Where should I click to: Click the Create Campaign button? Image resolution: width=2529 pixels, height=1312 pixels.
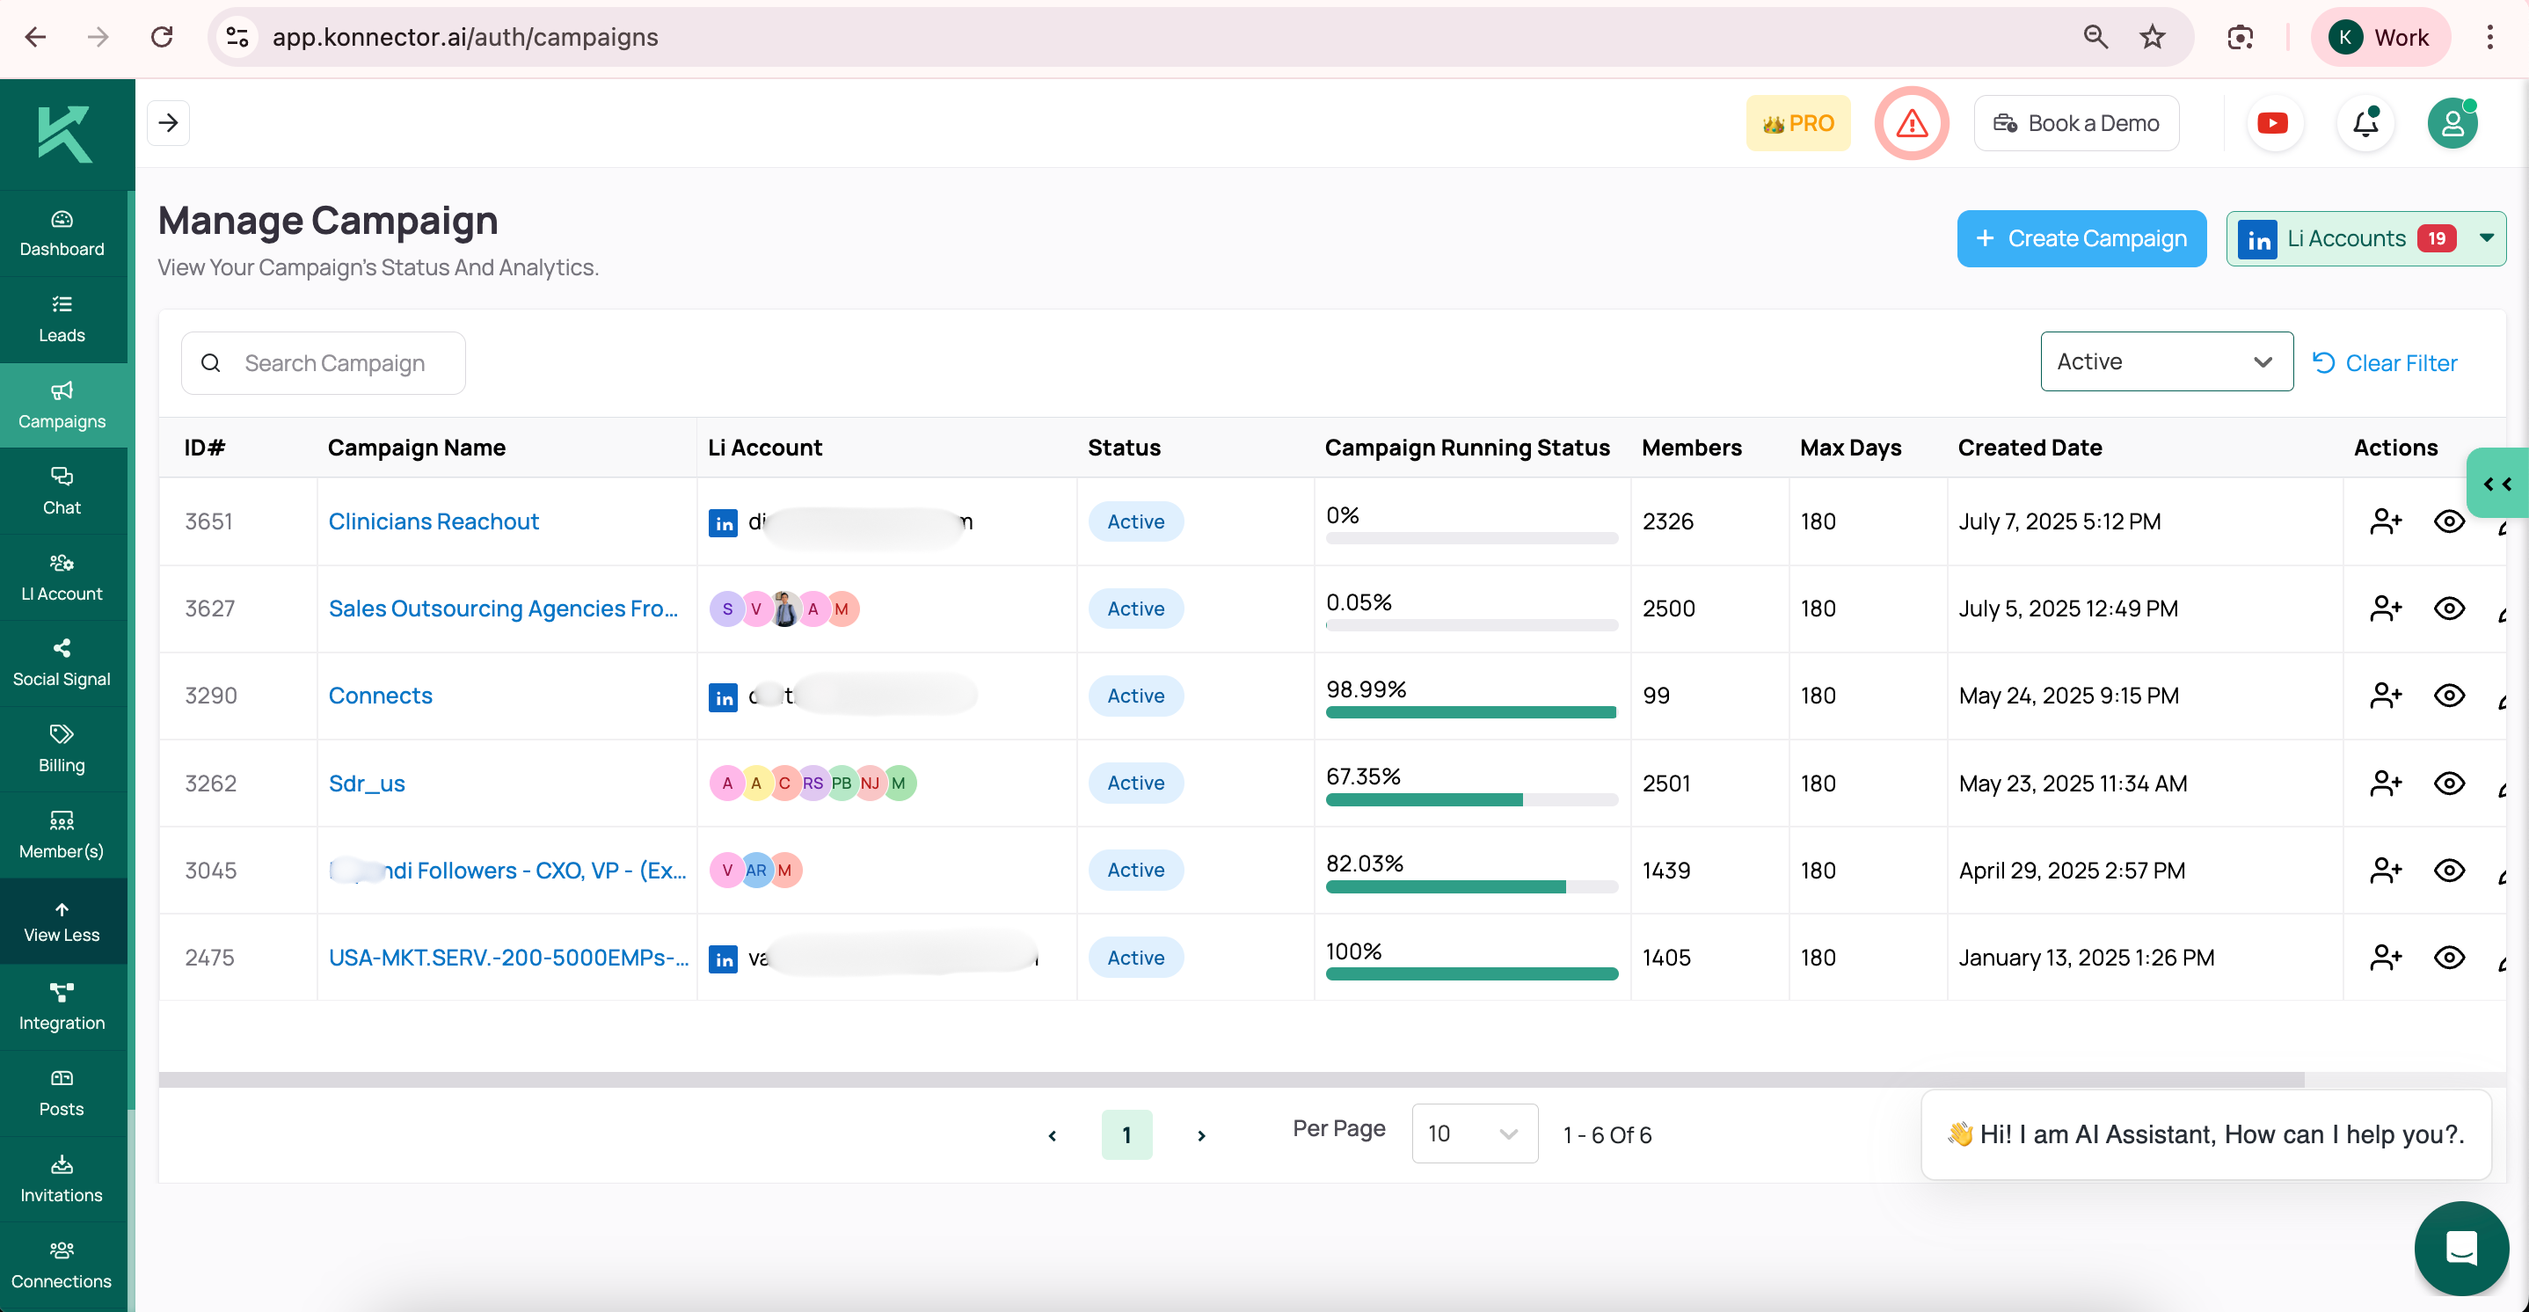point(2081,237)
